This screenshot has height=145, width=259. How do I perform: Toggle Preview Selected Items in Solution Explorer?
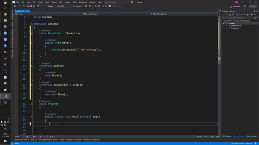(x=255, y=14)
